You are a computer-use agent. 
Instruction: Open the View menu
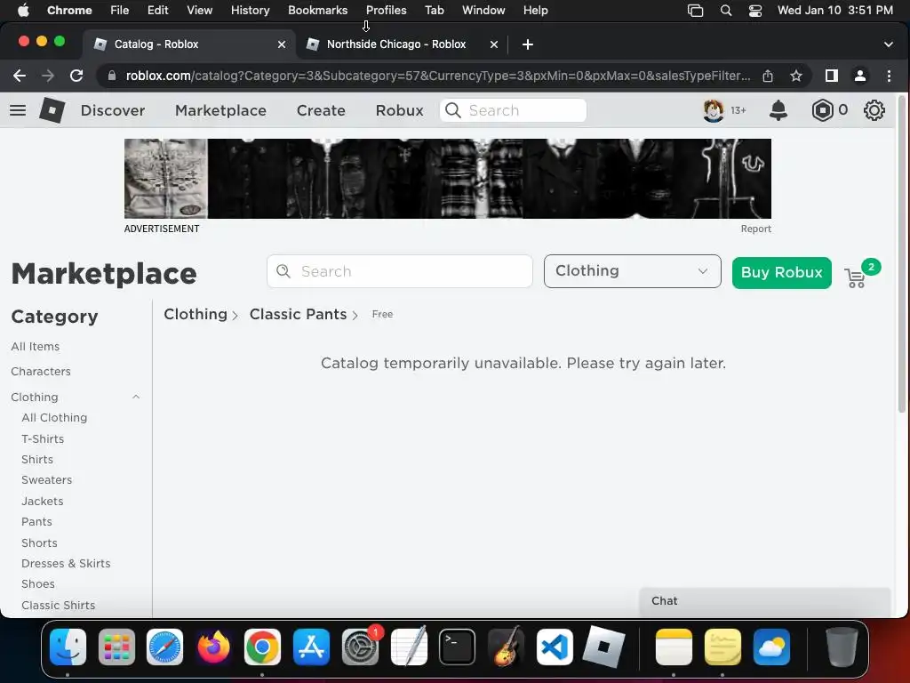pos(200,11)
